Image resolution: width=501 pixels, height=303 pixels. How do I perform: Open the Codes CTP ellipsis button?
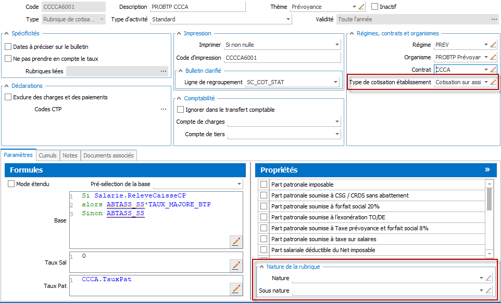[164, 109]
